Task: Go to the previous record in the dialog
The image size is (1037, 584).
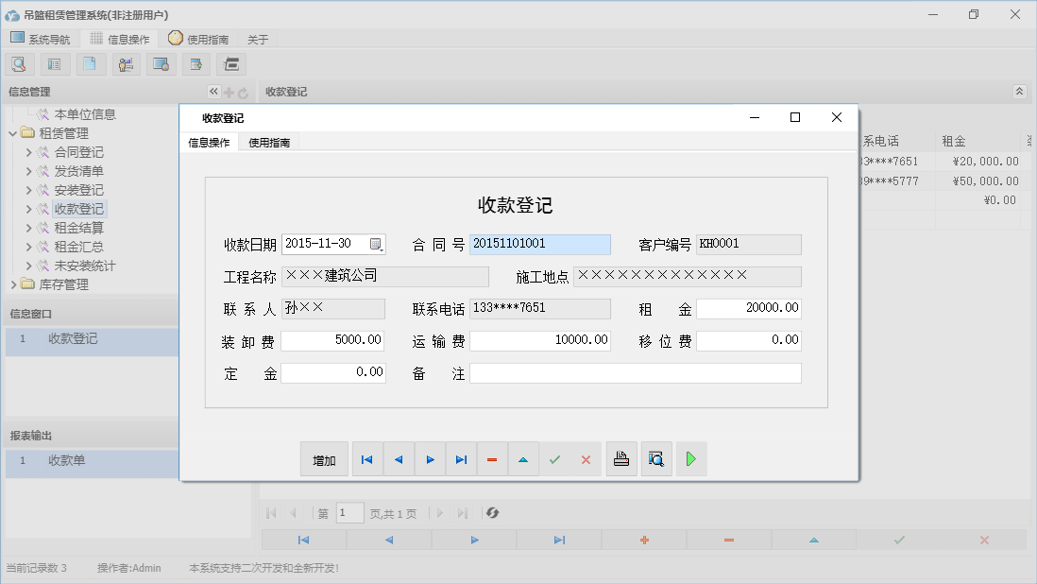Action: (398, 458)
